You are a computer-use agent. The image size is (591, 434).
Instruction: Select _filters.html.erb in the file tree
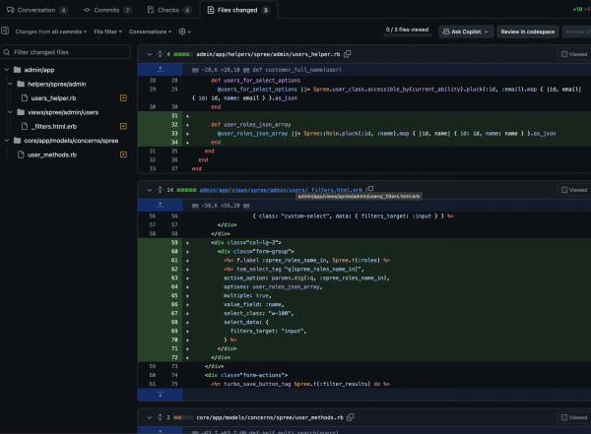[x=54, y=126]
